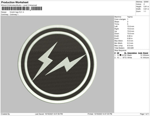The width and height of the screenshot is (150, 116).
Task: Click the embroidery logo design preview
Action: [x=57, y=64]
